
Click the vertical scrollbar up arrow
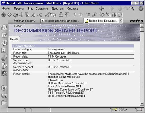142,26
